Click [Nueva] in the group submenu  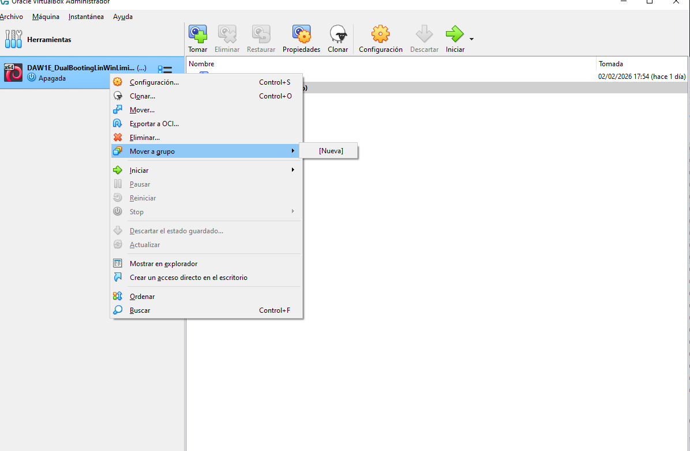click(x=329, y=151)
